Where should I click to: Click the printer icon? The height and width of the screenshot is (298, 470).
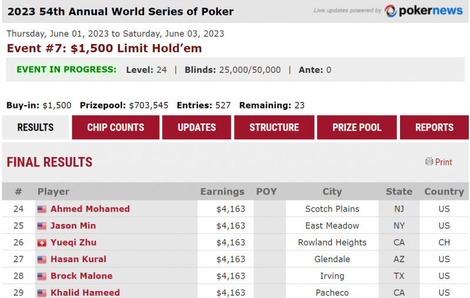[429, 162]
